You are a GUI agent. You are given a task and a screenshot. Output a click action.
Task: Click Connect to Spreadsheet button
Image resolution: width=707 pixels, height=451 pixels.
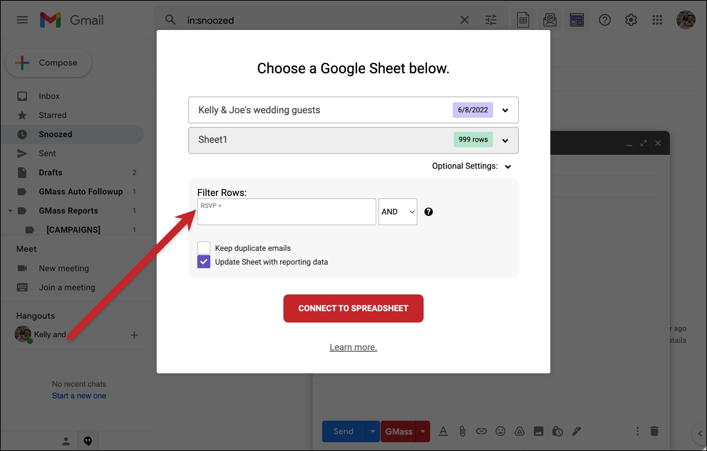[x=353, y=308]
